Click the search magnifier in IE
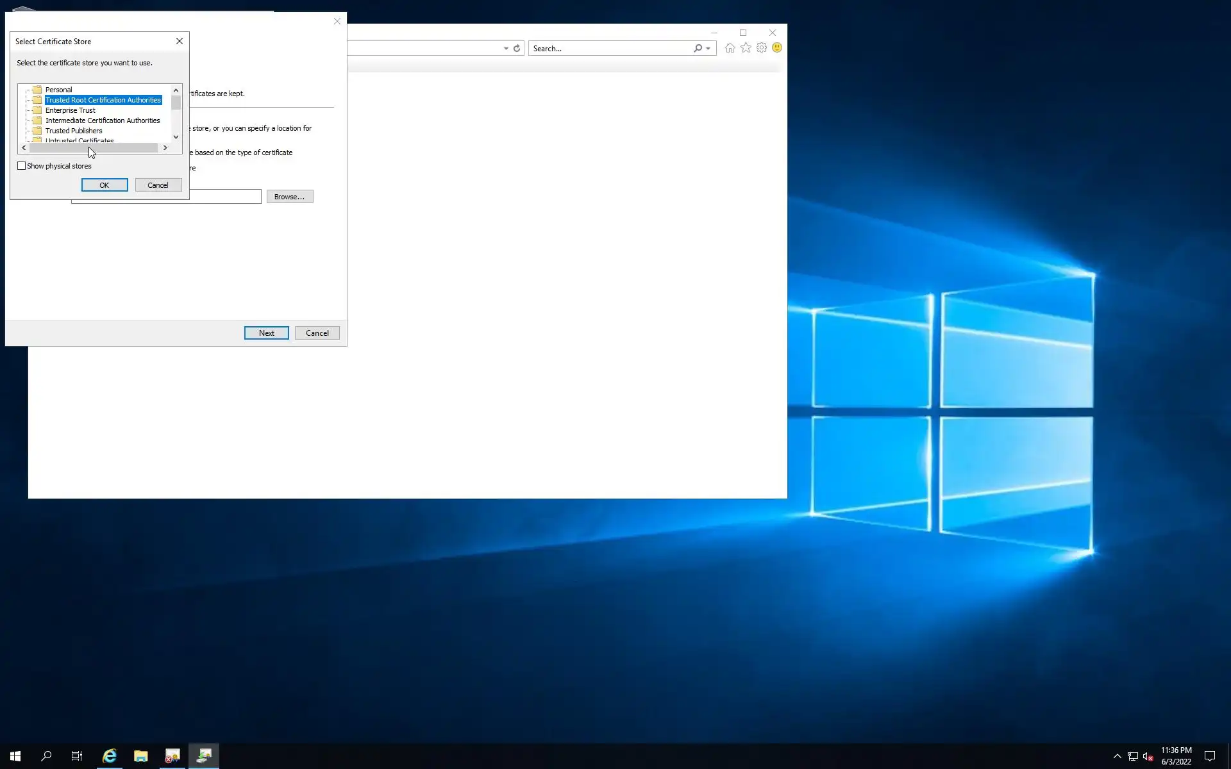The image size is (1231, 769). click(x=698, y=48)
